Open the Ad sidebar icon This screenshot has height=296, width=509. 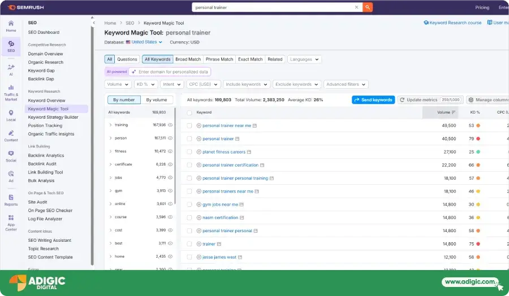pos(11,176)
